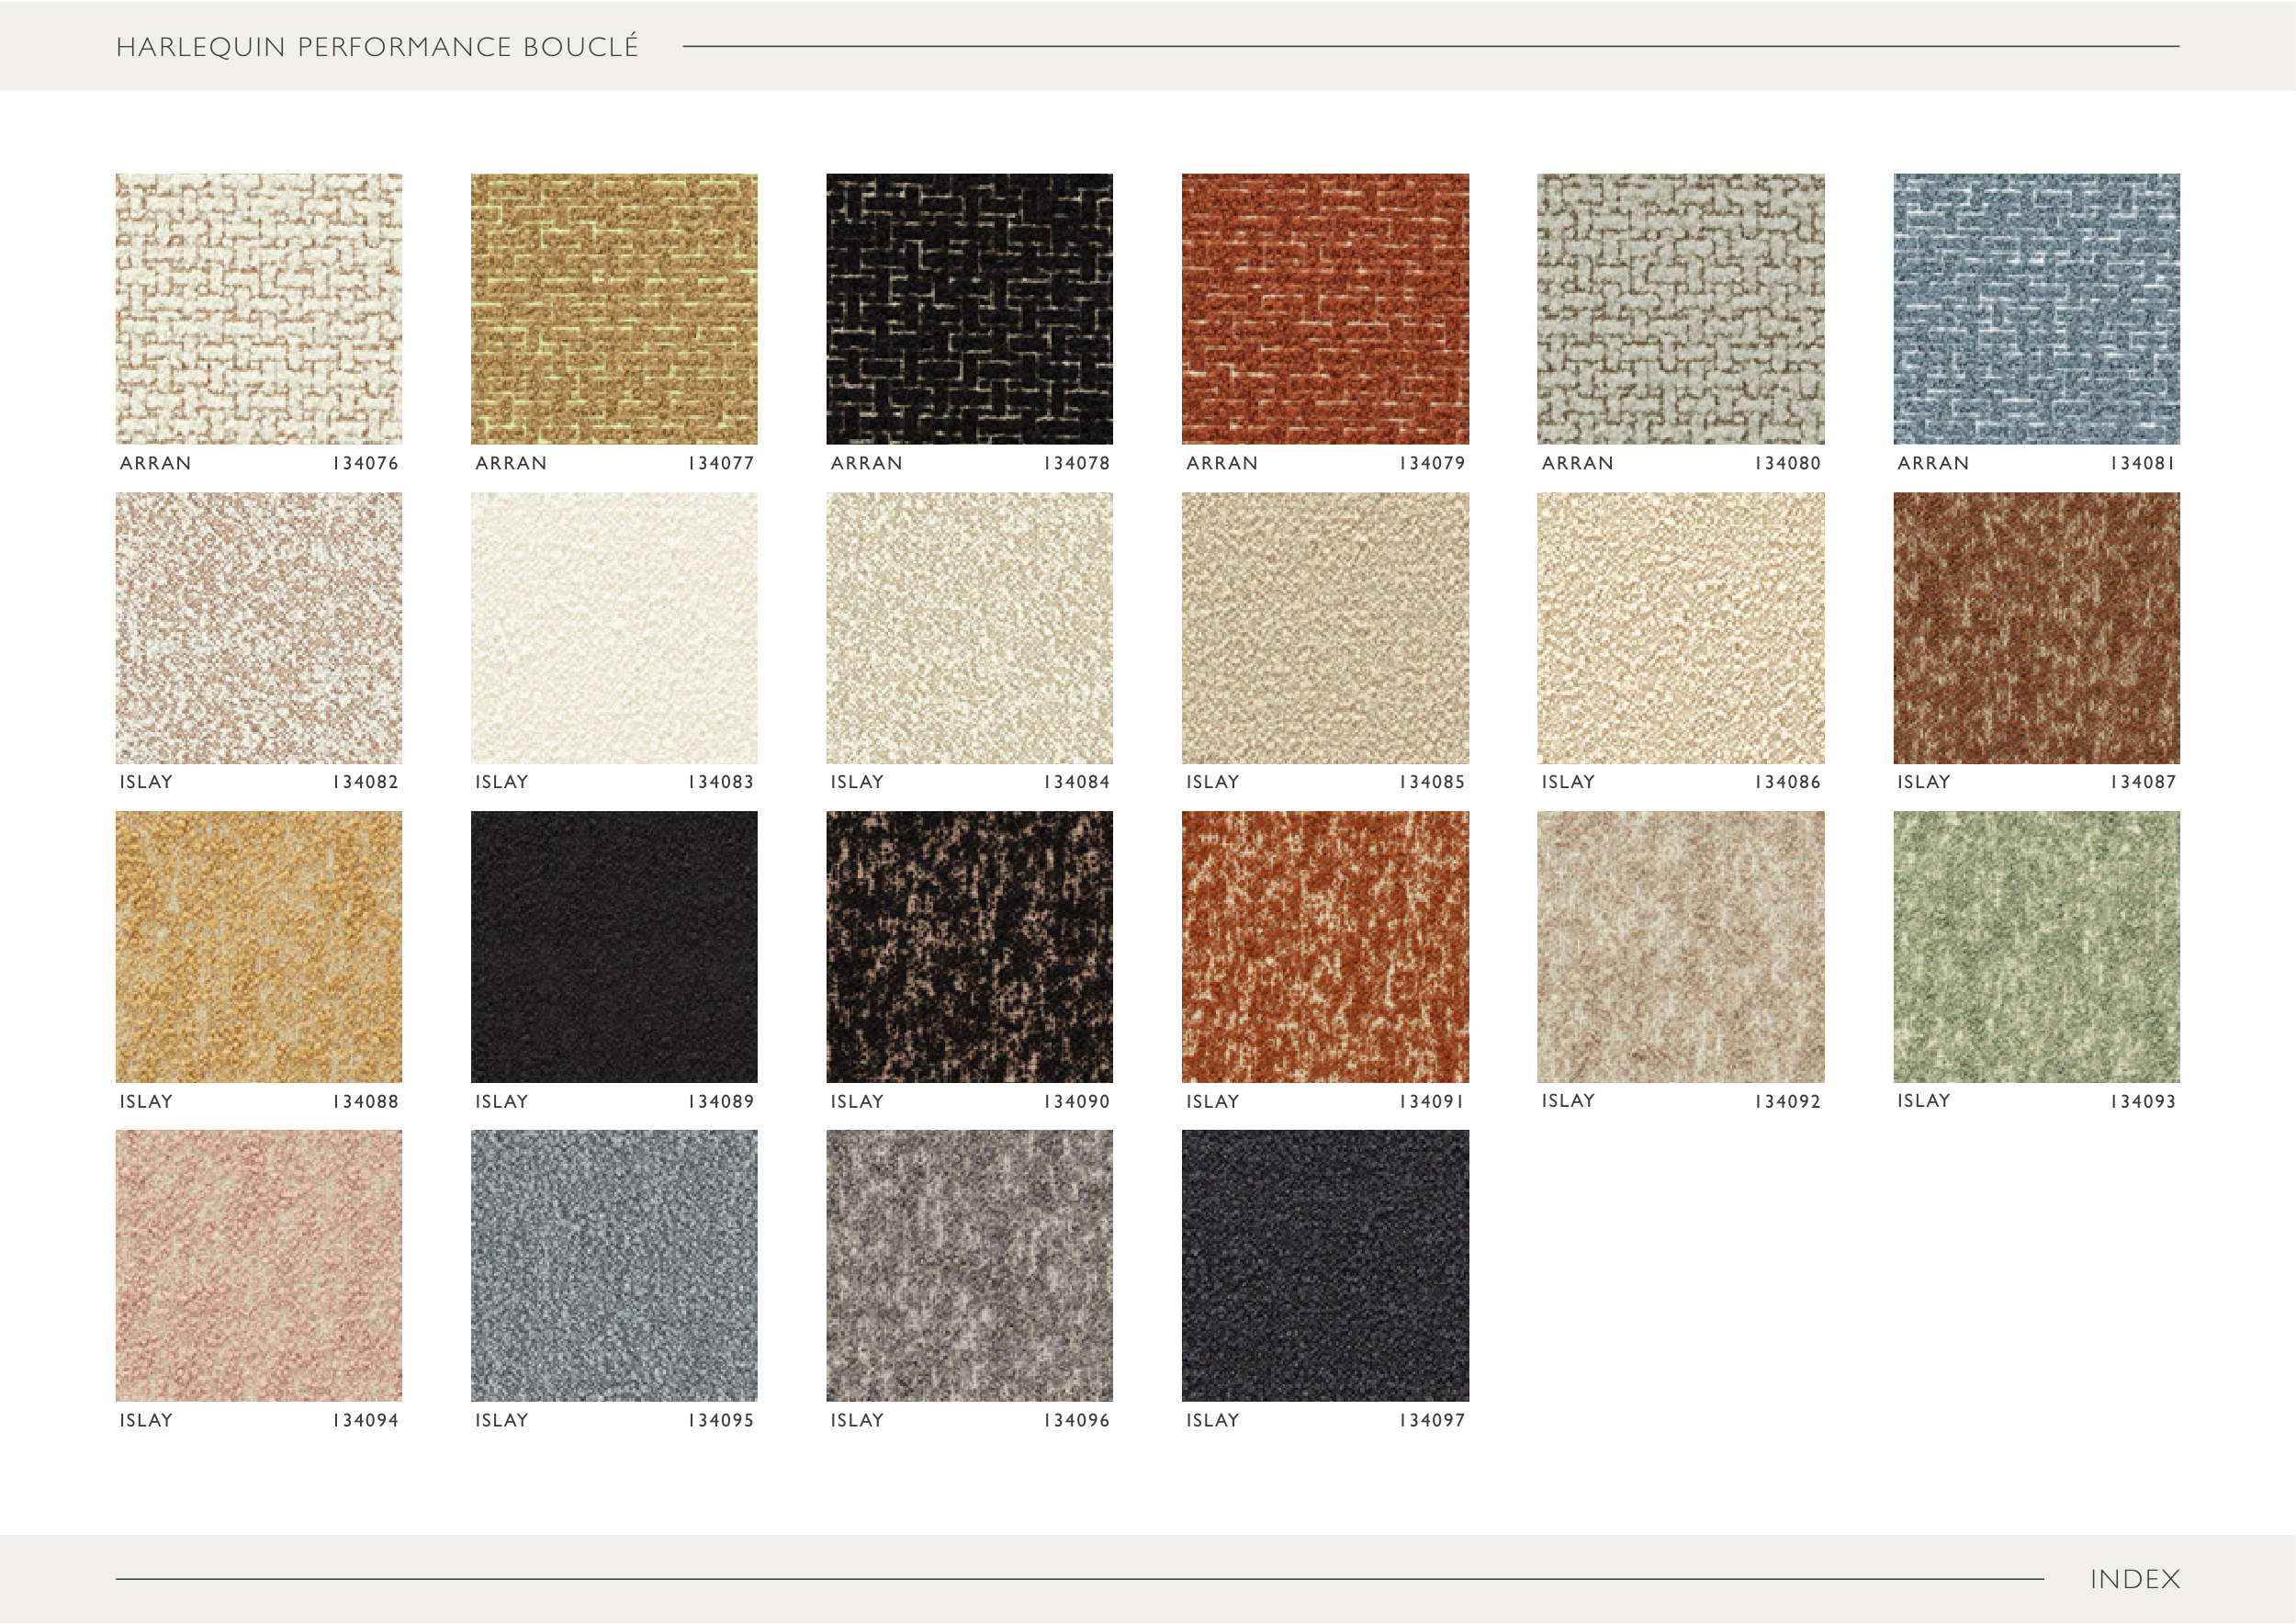Select the charcoal Islay 134097 swatch
The width and height of the screenshot is (2296, 1624).
click(1325, 1265)
